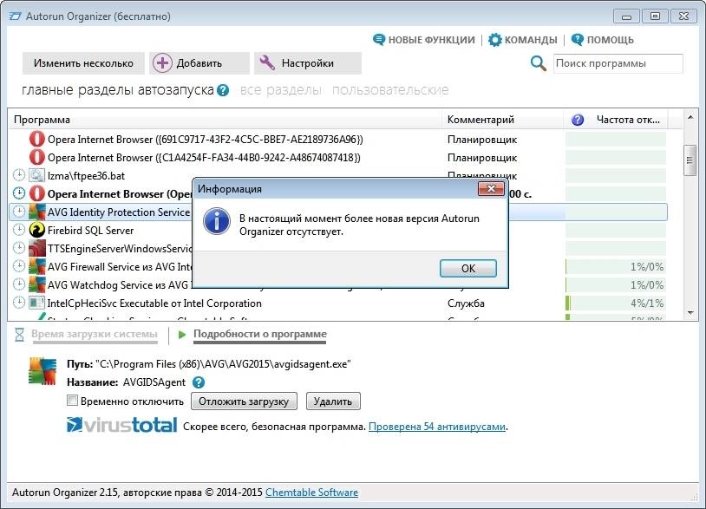The width and height of the screenshot is (706, 509).
Task: Click the Планировщик comment of the 691C9717 row
Action: point(481,140)
